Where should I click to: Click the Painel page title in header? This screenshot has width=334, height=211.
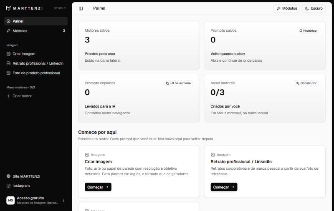tap(99, 8)
